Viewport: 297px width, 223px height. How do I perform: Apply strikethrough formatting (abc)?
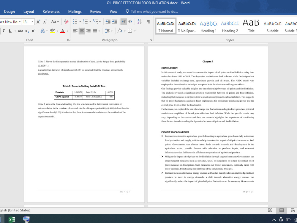point(20,31)
